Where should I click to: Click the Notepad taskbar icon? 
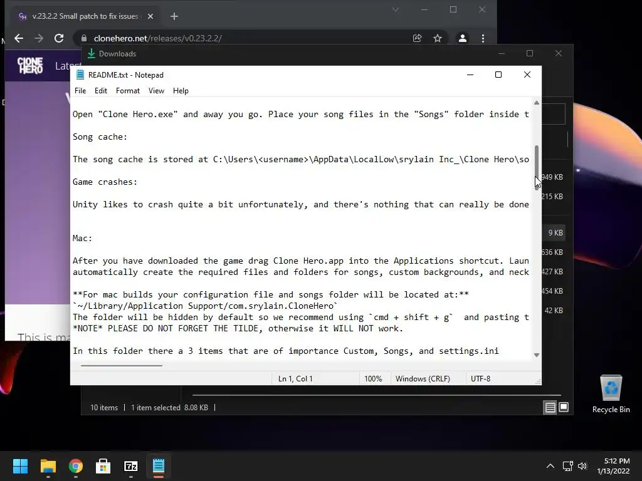(159, 466)
